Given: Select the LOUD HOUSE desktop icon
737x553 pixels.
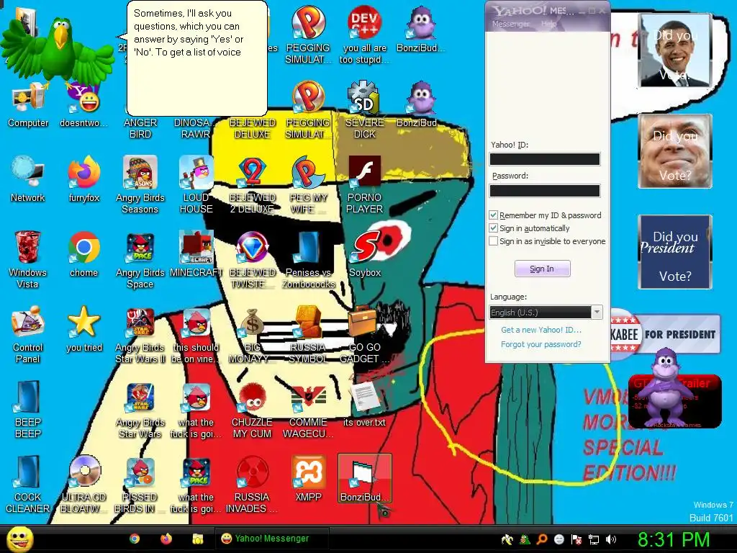Looking at the screenshot, I should (196, 184).
